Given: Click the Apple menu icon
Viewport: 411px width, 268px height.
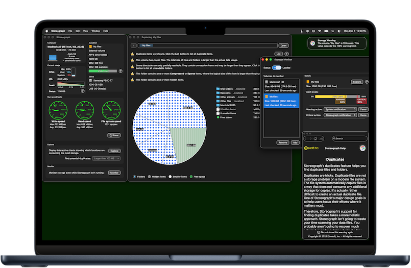Looking at the screenshot, I should point(46,31).
